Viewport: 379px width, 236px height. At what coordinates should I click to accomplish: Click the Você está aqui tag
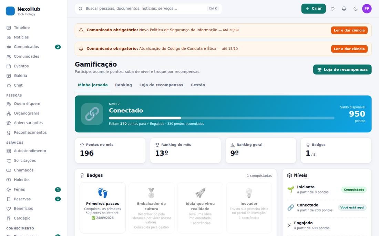tap(352, 207)
